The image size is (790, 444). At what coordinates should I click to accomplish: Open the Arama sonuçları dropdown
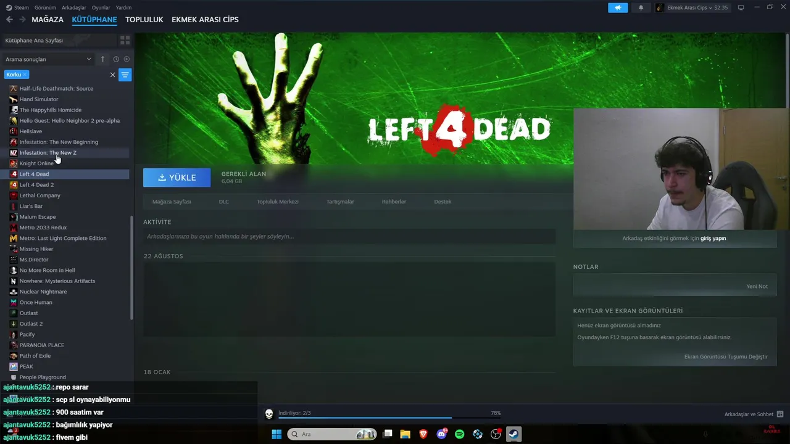(x=48, y=59)
